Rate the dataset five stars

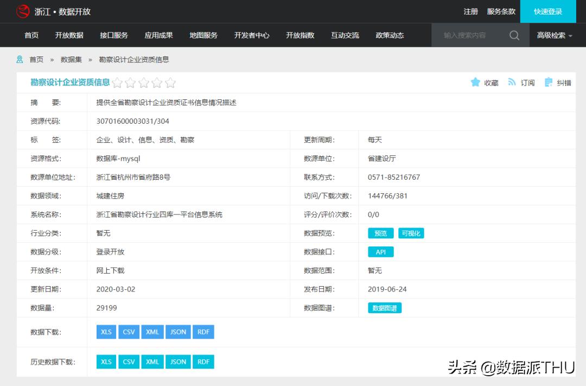(x=170, y=83)
